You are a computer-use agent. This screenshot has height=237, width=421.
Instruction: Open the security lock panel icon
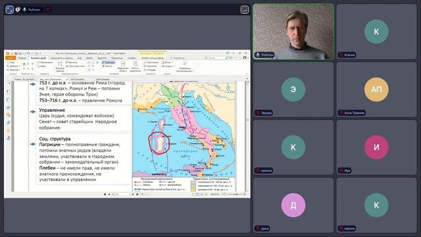(x=9, y=130)
